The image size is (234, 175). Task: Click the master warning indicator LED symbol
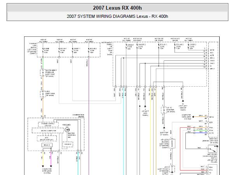pyautogui.click(x=67, y=130)
